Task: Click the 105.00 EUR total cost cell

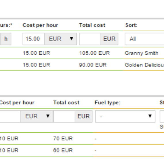Action: [x=95, y=53]
